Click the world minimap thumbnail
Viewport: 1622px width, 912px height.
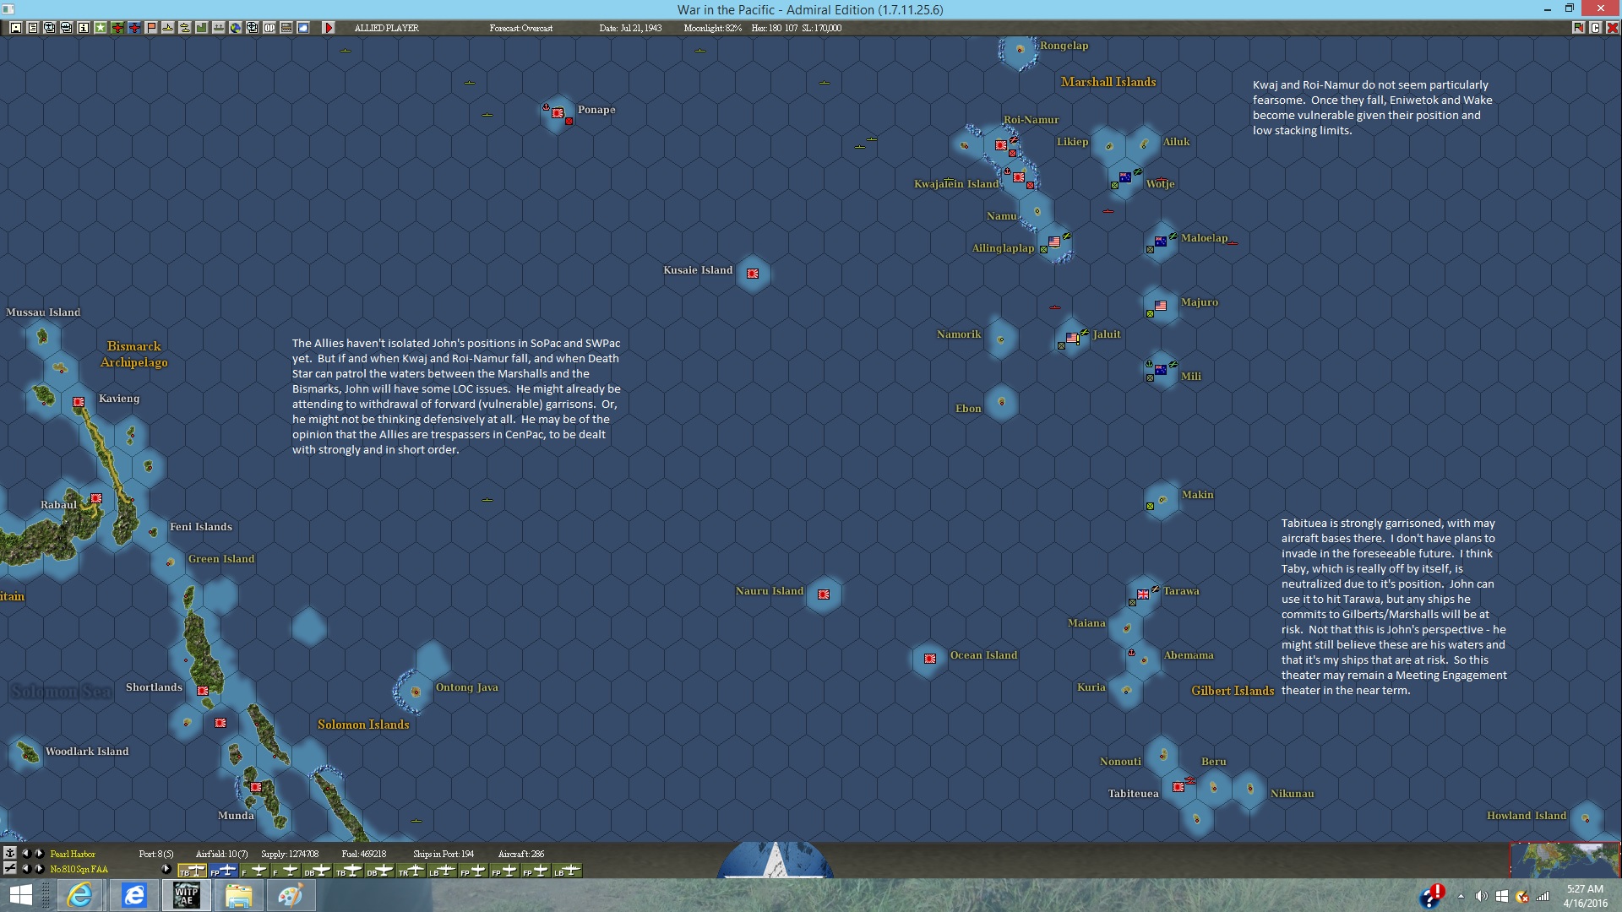click(x=1565, y=860)
